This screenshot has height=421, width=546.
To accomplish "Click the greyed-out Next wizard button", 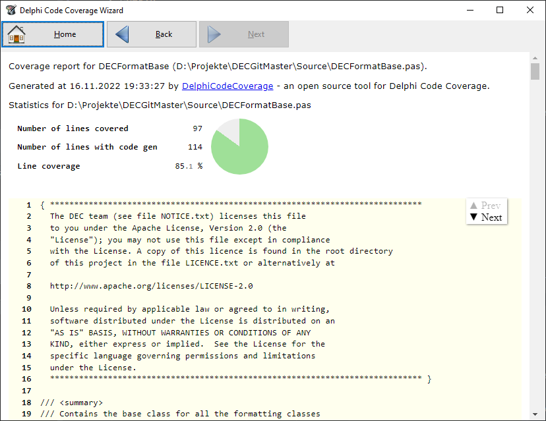I will [244, 34].
